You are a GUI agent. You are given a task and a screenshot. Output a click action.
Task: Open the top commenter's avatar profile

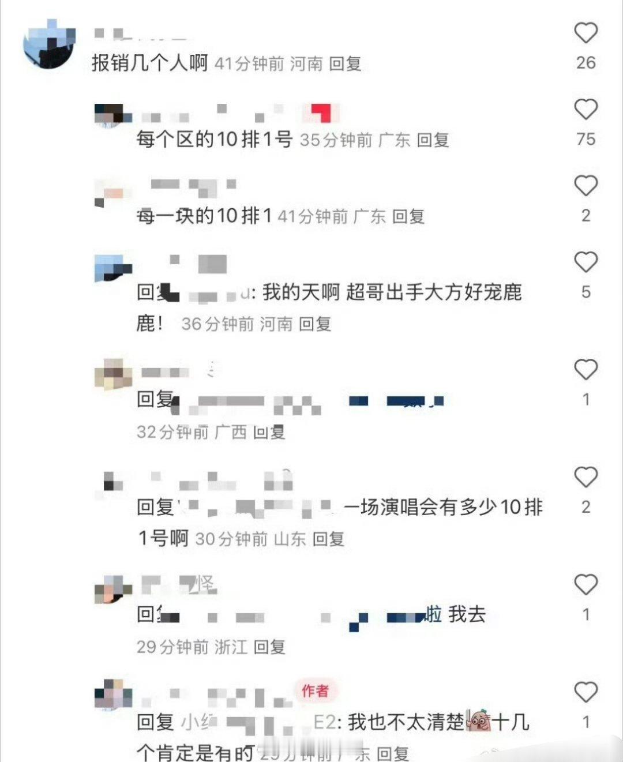click(49, 44)
